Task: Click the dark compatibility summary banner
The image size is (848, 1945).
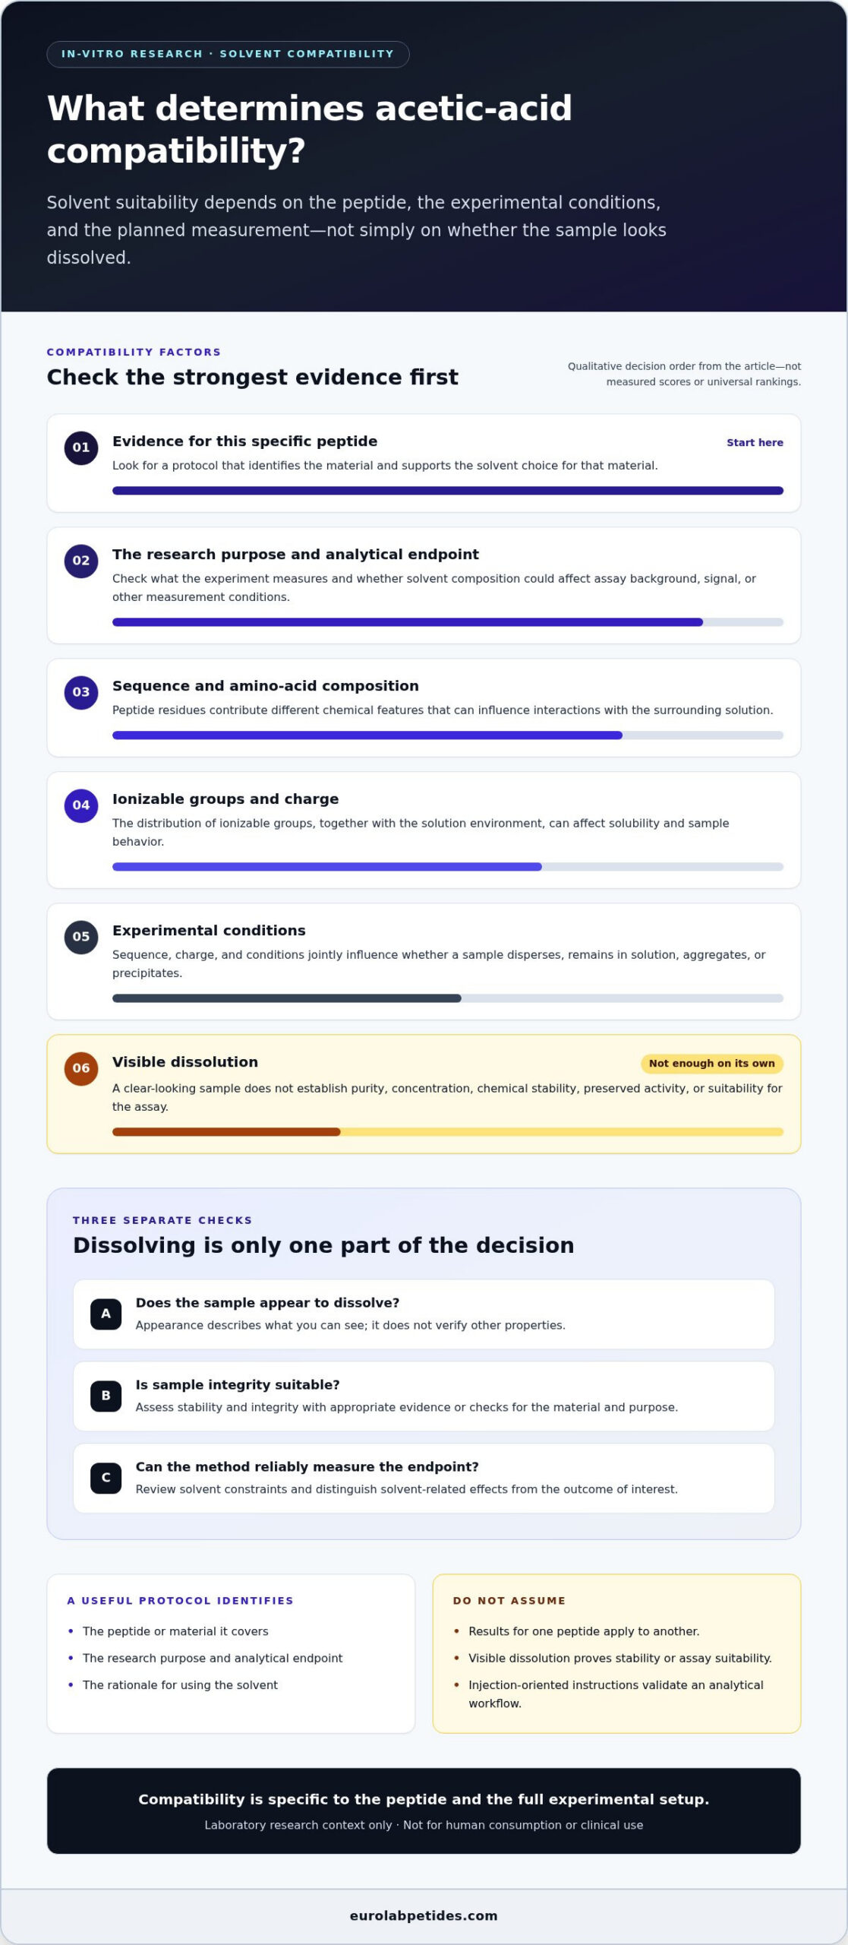Action: pyautogui.click(x=424, y=1811)
